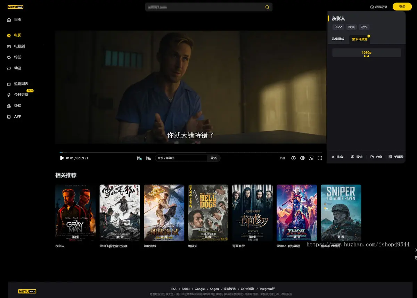Screen dimensions: 417x298
Task: Open Sniper The White Raven poster
Action: click(341, 213)
